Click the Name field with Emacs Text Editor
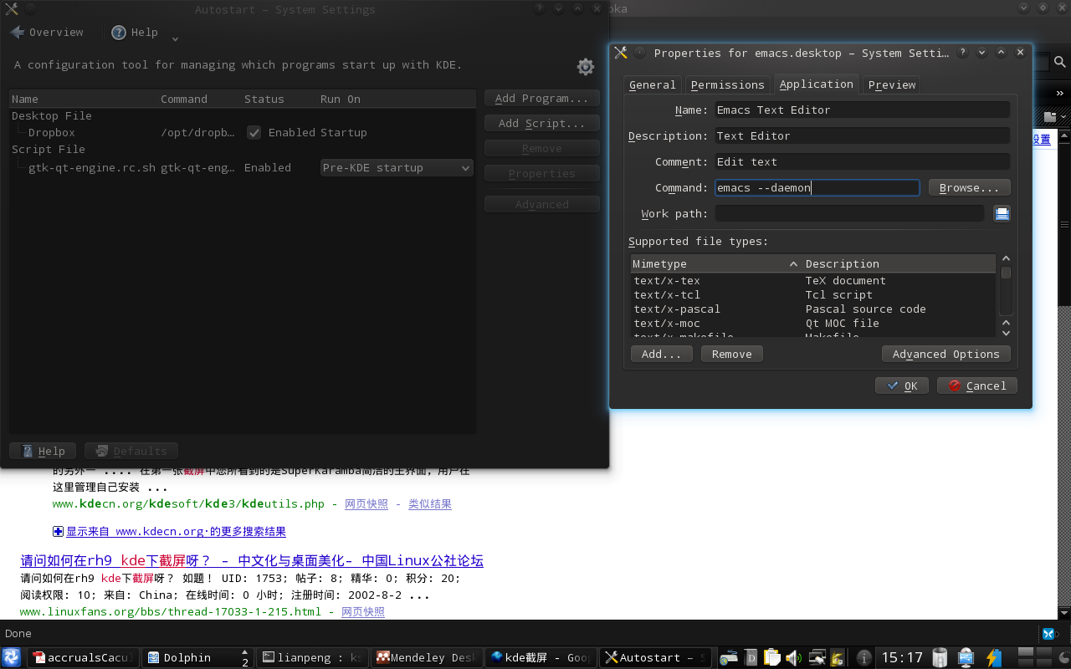The width and height of the screenshot is (1071, 669). pyautogui.click(x=862, y=110)
